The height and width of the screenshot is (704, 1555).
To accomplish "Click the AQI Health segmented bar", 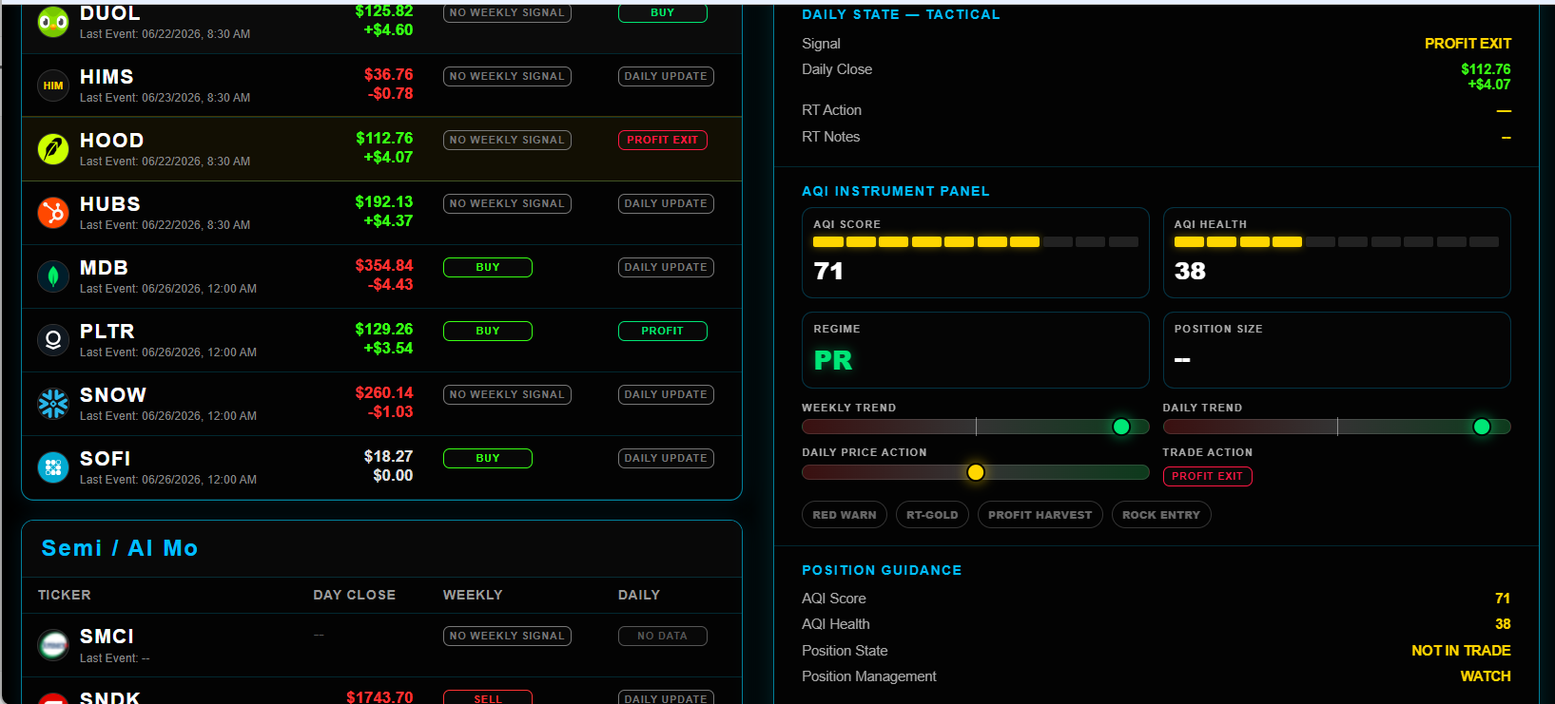I will coord(1336,242).
